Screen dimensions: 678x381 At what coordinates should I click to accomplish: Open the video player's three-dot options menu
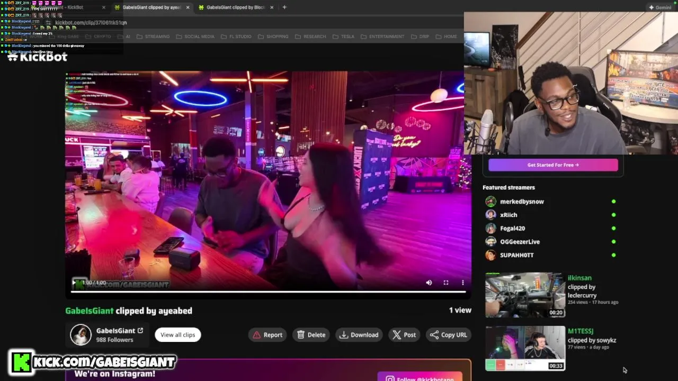(462, 283)
